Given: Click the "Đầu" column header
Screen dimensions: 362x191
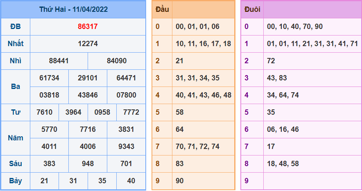Looking at the screenshot, I should [x=162, y=9].
